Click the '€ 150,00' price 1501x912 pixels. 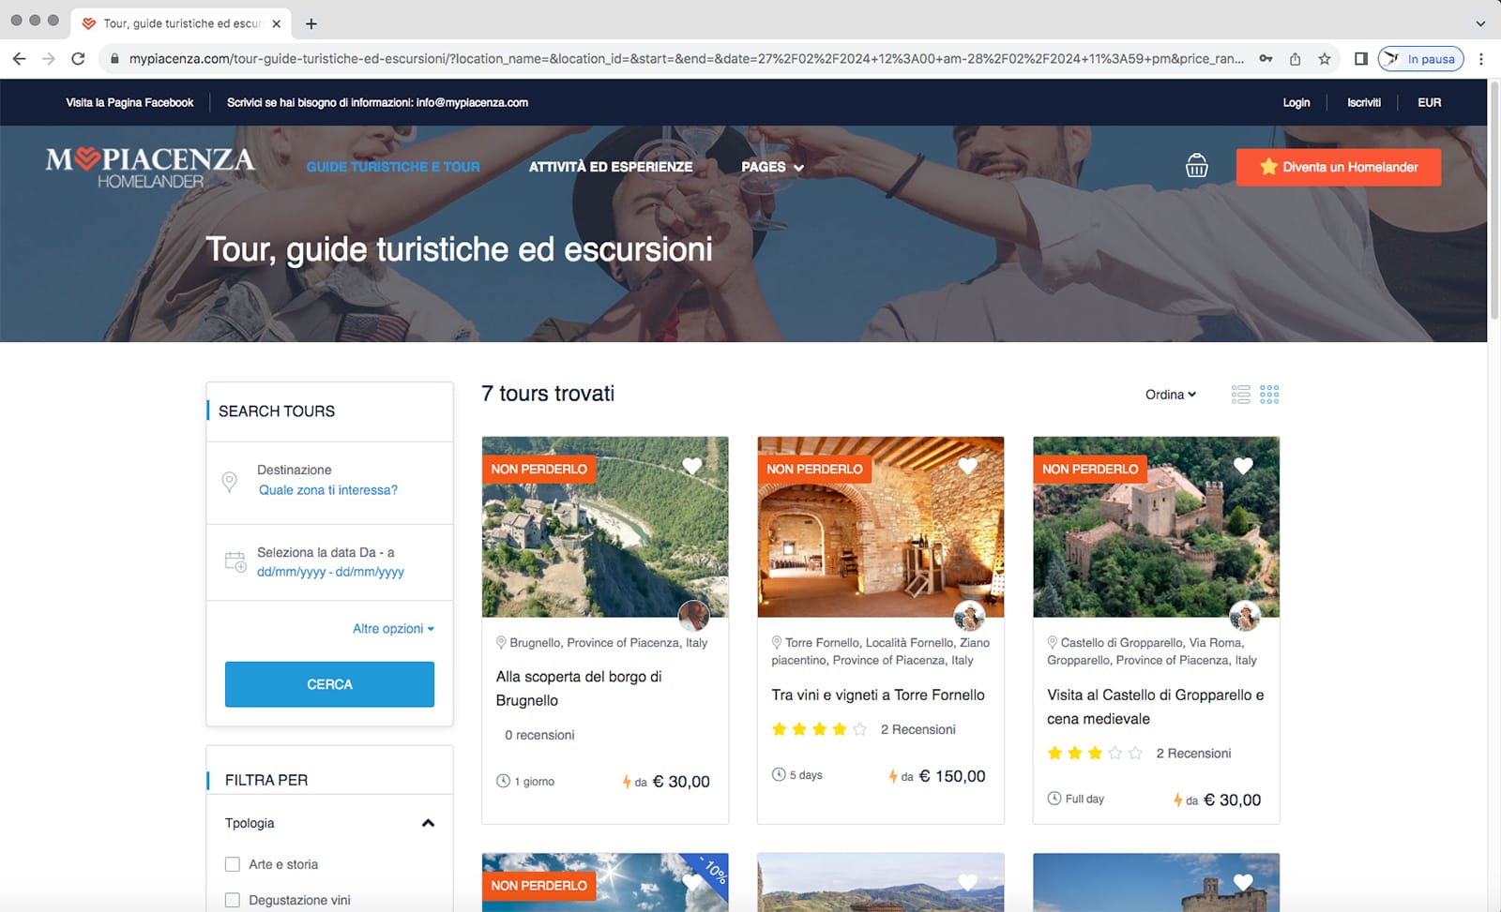point(952,776)
